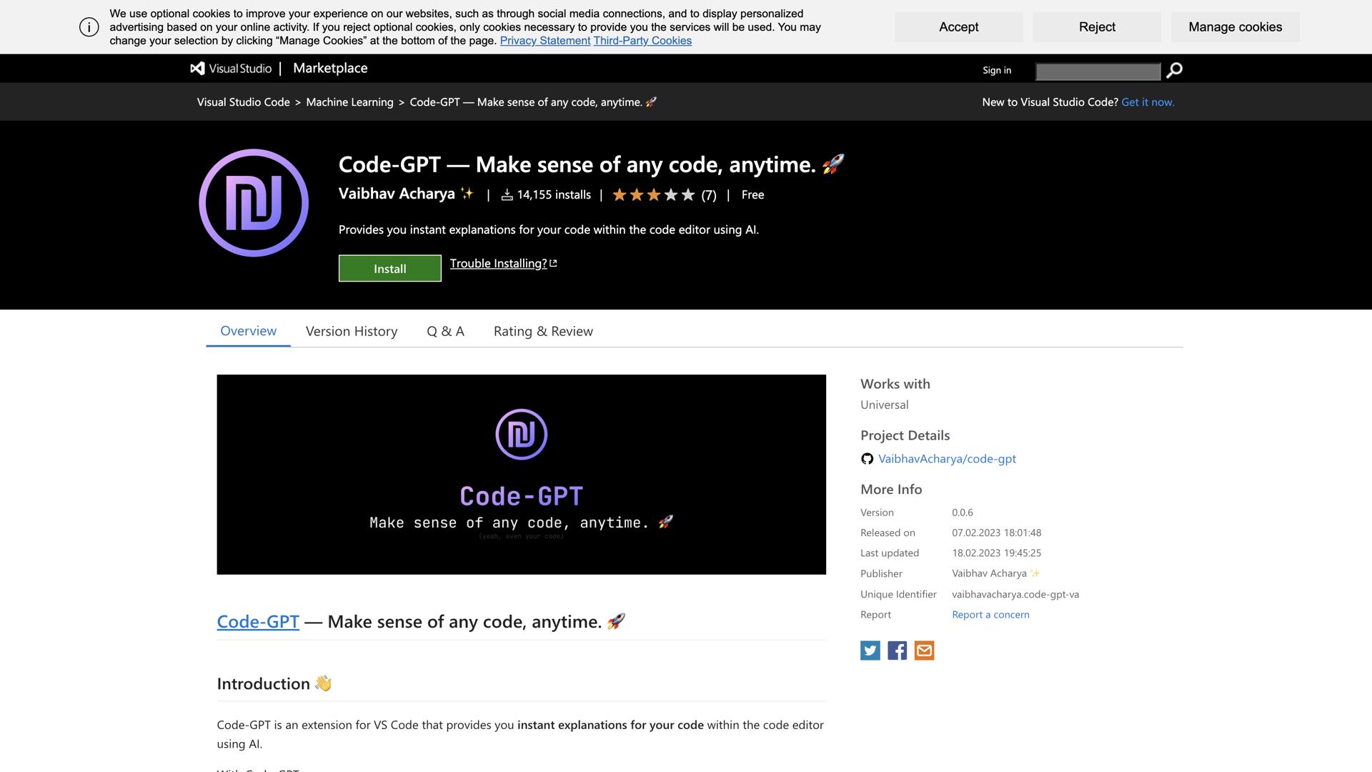Share the extension on Facebook
Viewport: 1372px width, 772px height.
pyautogui.click(x=896, y=650)
